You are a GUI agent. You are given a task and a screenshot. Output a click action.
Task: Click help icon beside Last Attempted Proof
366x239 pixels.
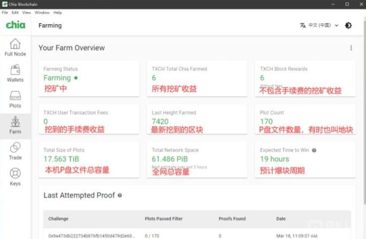pos(120,195)
